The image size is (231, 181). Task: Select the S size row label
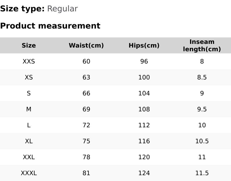pyautogui.click(x=29, y=93)
